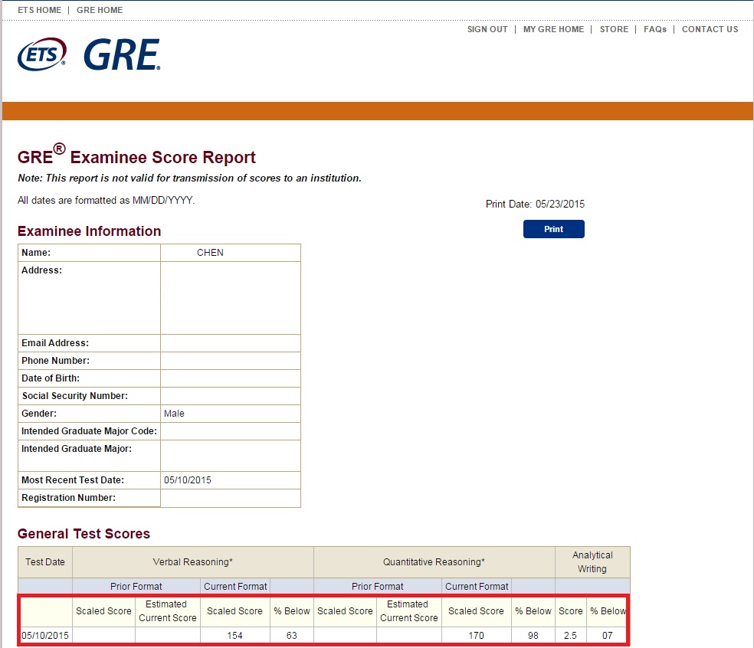Viewport: 754px width, 648px height.
Task: Go to MY GRE HOME
Action: click(553, 29)
